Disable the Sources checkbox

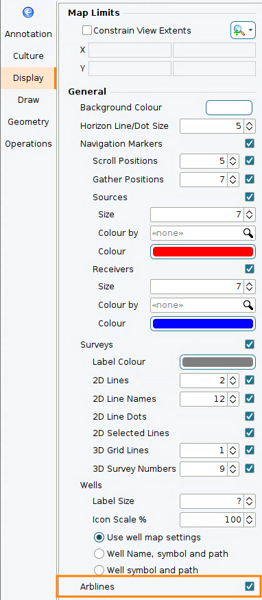click(250, 197)
